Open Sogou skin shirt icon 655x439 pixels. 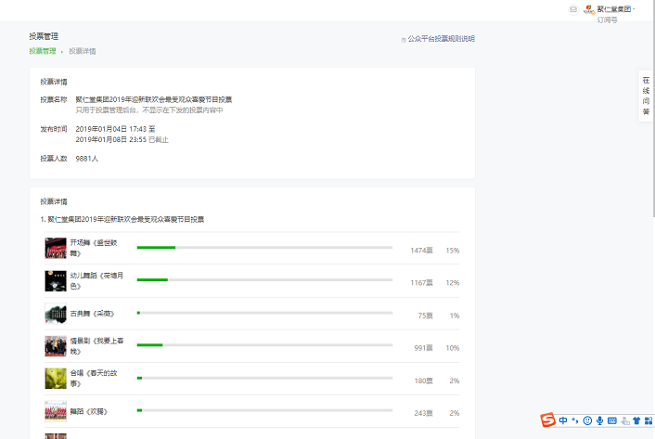pos(636,420)
